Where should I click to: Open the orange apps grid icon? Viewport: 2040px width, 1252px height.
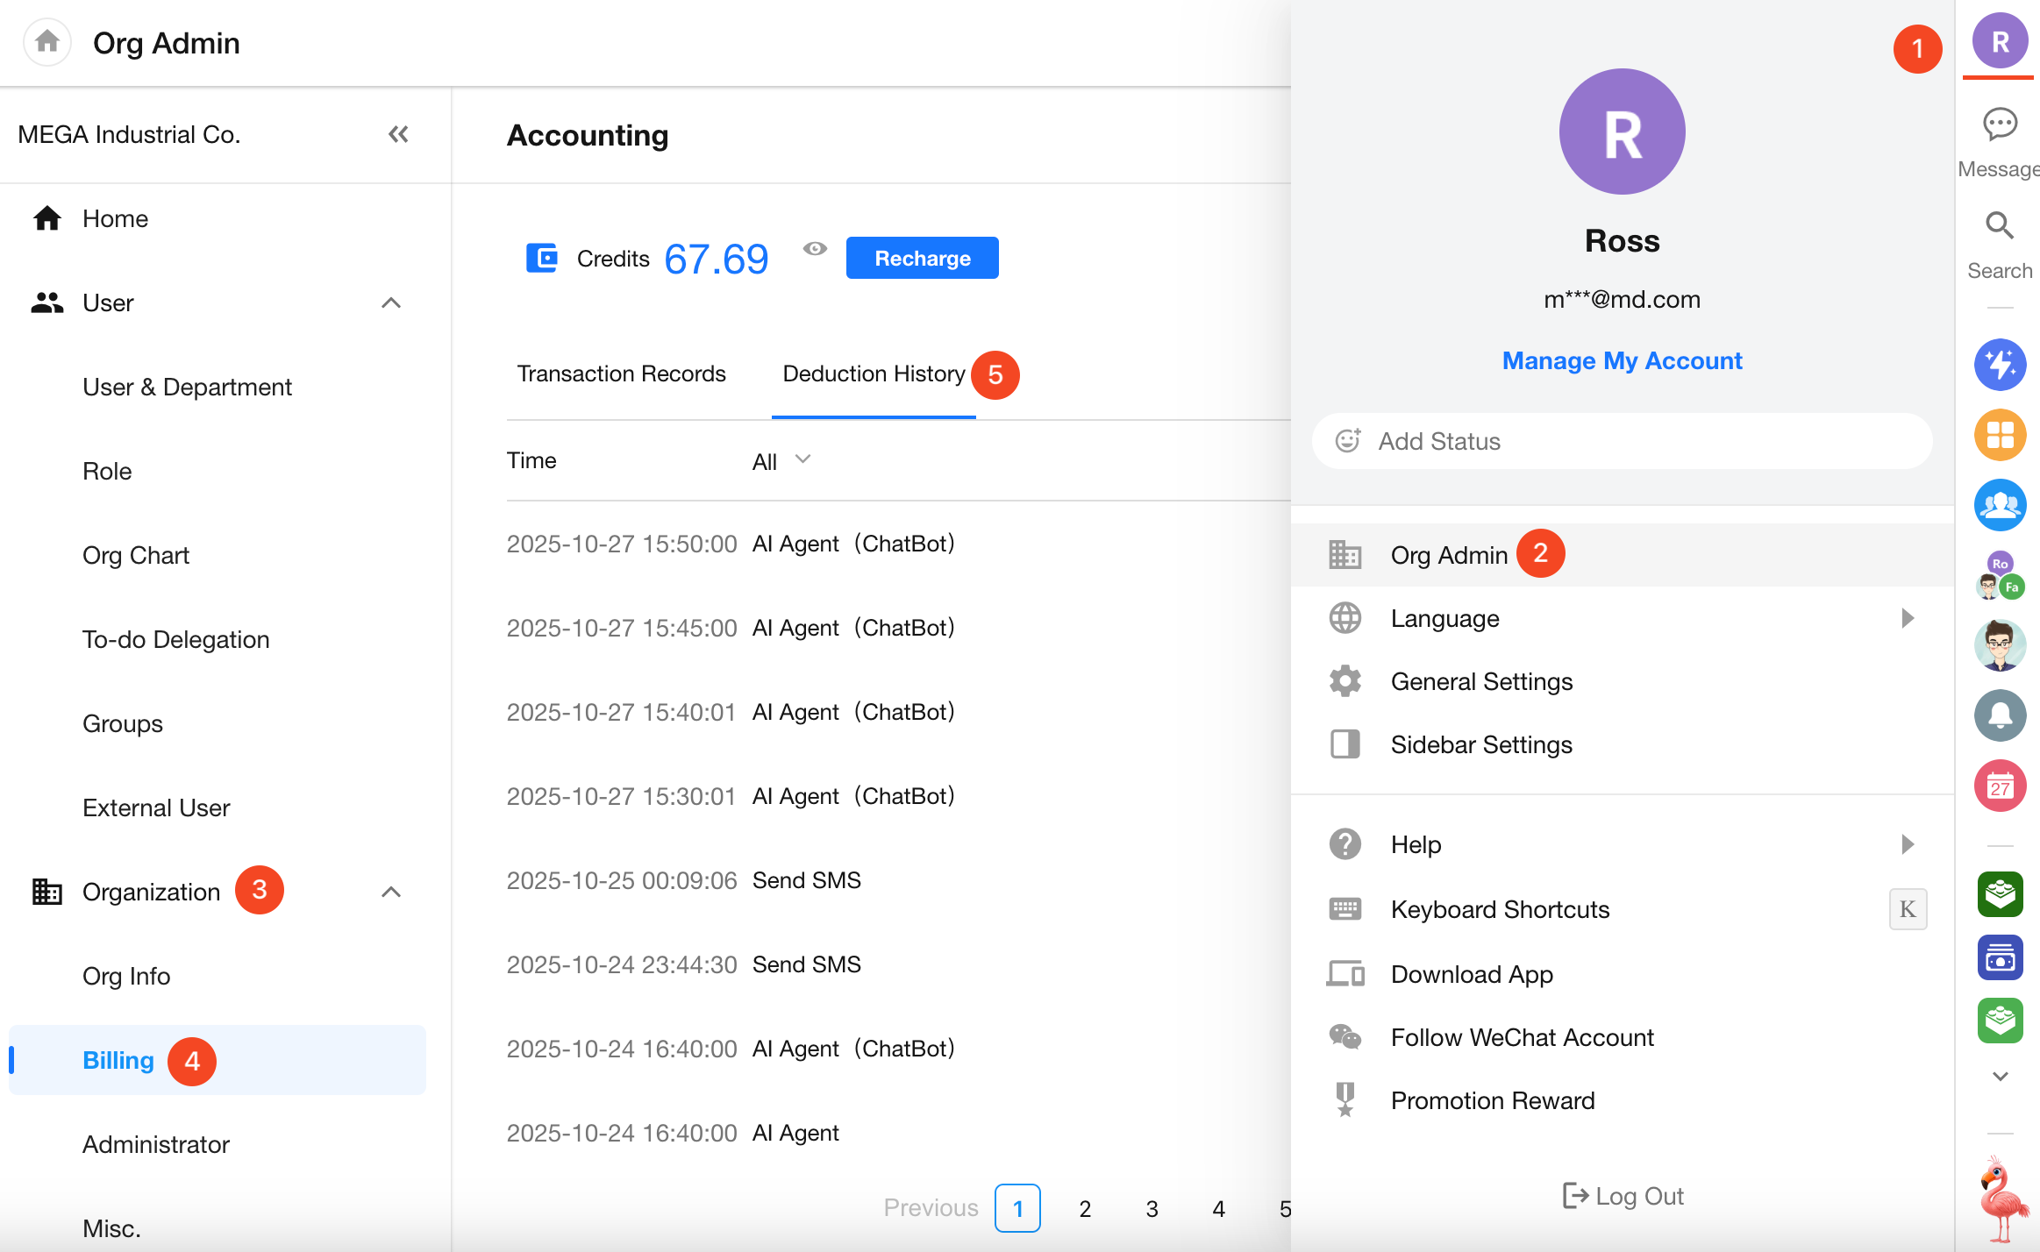coord(2000,435)
